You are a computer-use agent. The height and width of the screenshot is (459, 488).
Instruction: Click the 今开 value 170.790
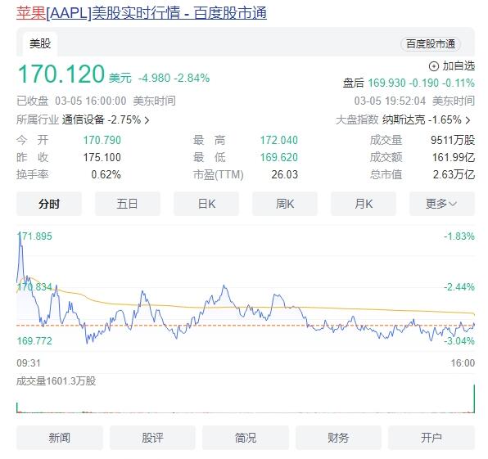pyautogui.click(x=102, y=140)
